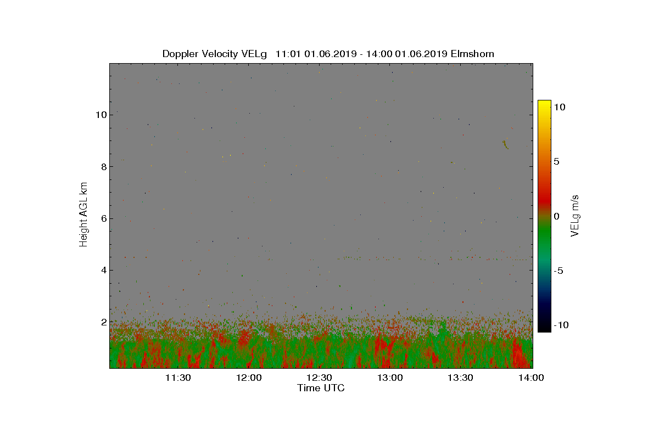
Task: Click the olive echo streak near 9 km
Action: (x=505, y=144)
